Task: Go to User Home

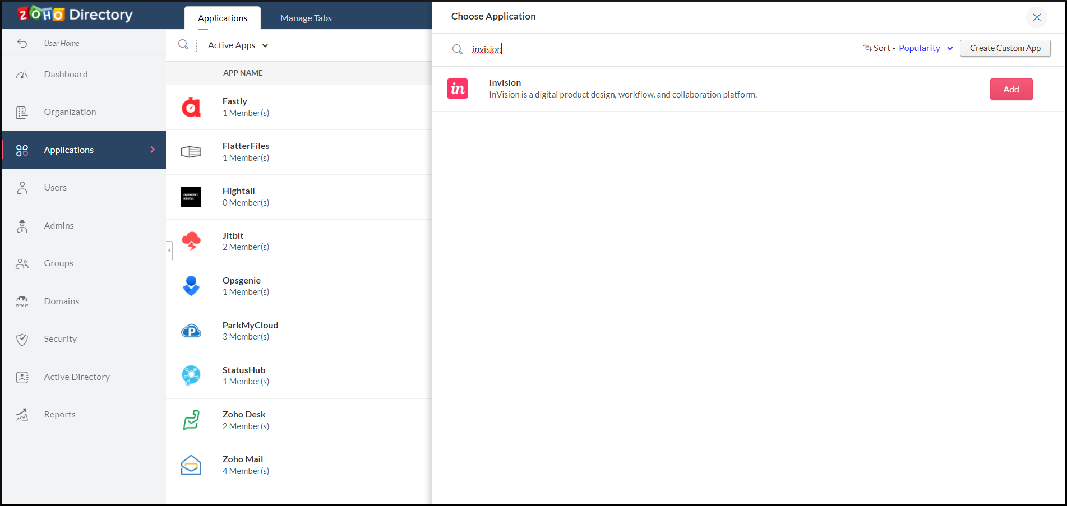Action: pos(62,43)
